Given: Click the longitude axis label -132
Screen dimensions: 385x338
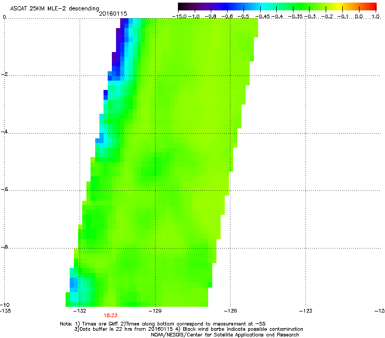Looking at the screenshot, I should [80, 311].
